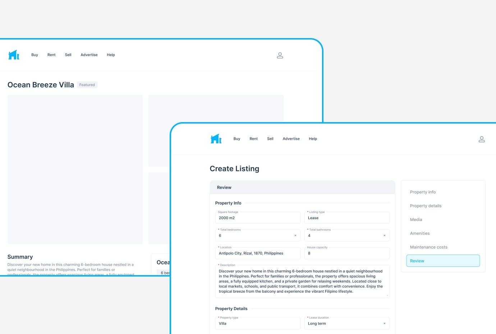Image resolution: width=496 pixels, height=334 pixels.
Task: Click the Summary heading
Action: pyautogui.click(x=20, y=257)
